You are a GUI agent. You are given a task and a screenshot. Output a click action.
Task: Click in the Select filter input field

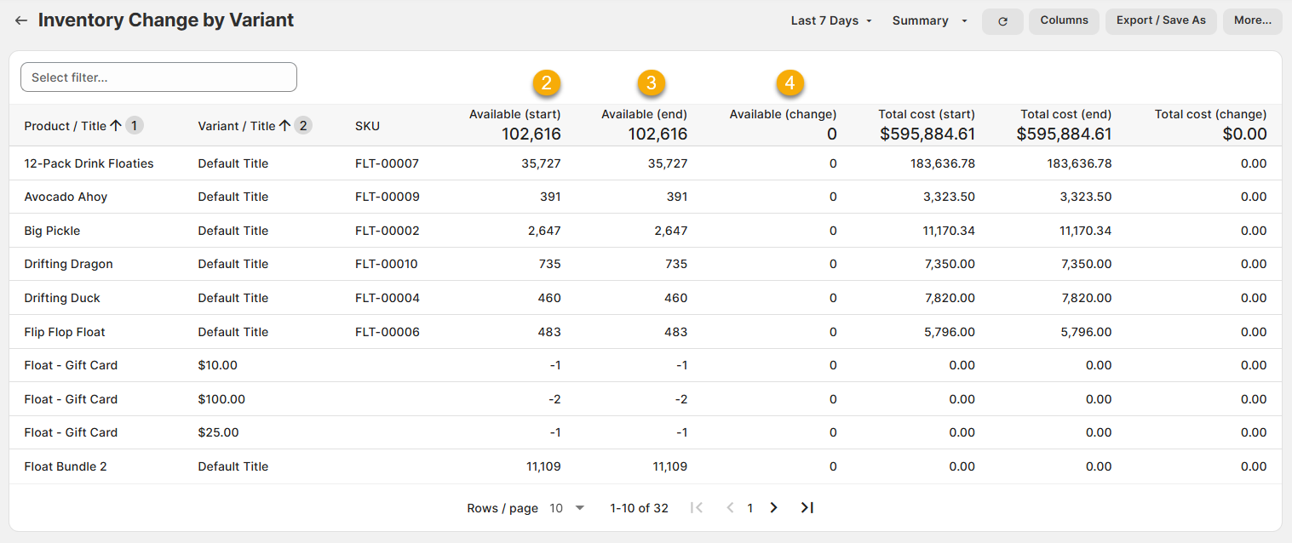[158, 77]
